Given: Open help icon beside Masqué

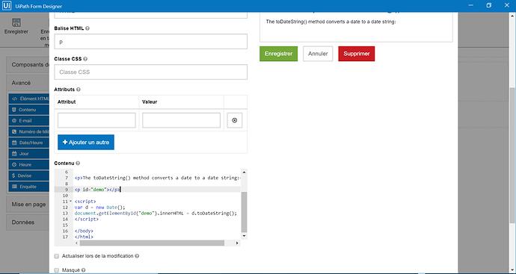Looking at the screenshot, I should pyautogui.click(x=84, y=270).
